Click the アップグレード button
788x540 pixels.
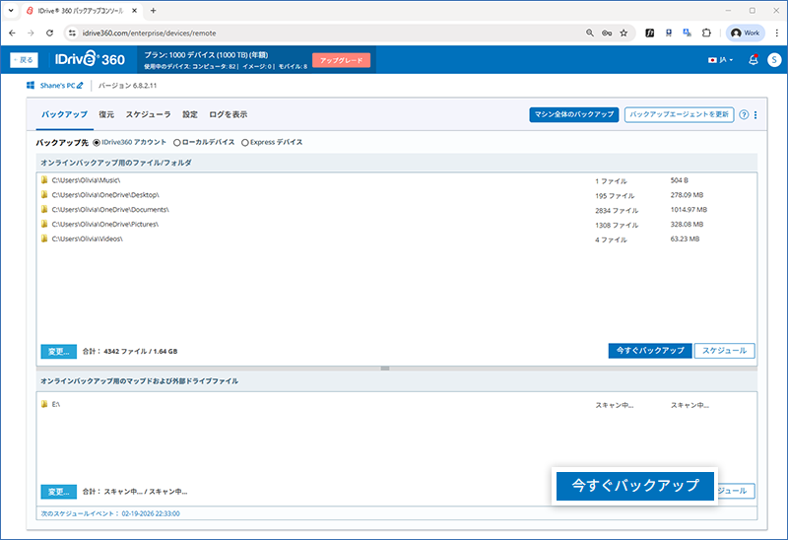(x=341, y=60)
